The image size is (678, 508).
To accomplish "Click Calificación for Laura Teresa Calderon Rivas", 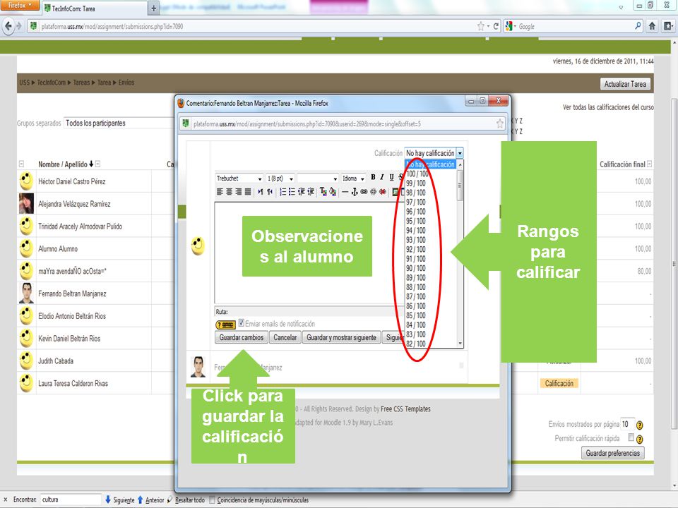I will coord(559,383).
